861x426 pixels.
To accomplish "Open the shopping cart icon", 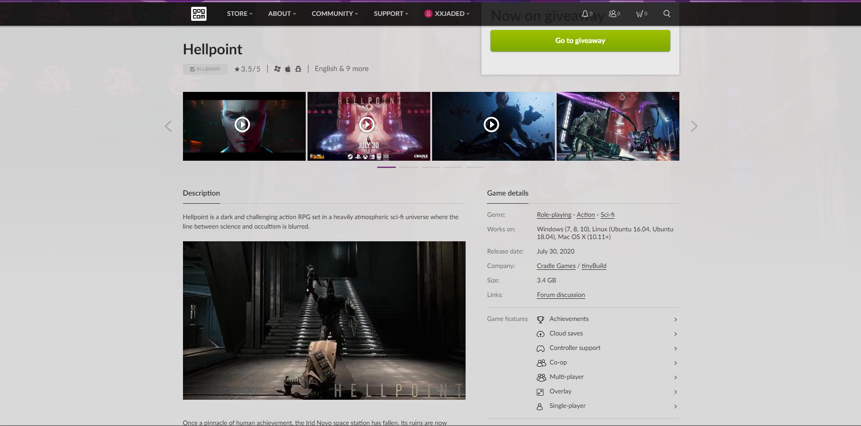I will pyautogui.click(x=640, y=14).
